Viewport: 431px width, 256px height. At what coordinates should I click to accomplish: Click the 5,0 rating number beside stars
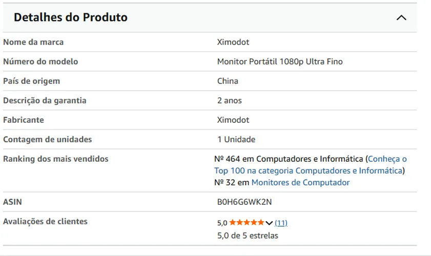click(222, 223)
